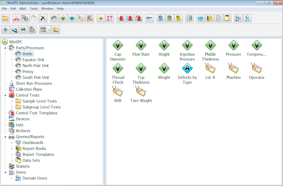Click the single blue User toolbar icon

point(247,18)
